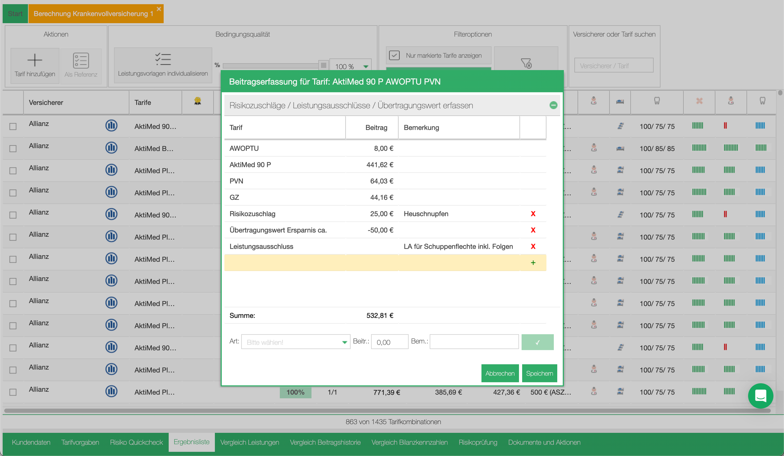Open the Risikoprüfung tab
784x456 pixels.
click(x=478, y=442)
